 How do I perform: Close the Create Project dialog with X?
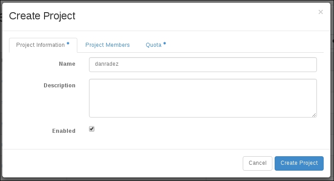click(321, 12)
